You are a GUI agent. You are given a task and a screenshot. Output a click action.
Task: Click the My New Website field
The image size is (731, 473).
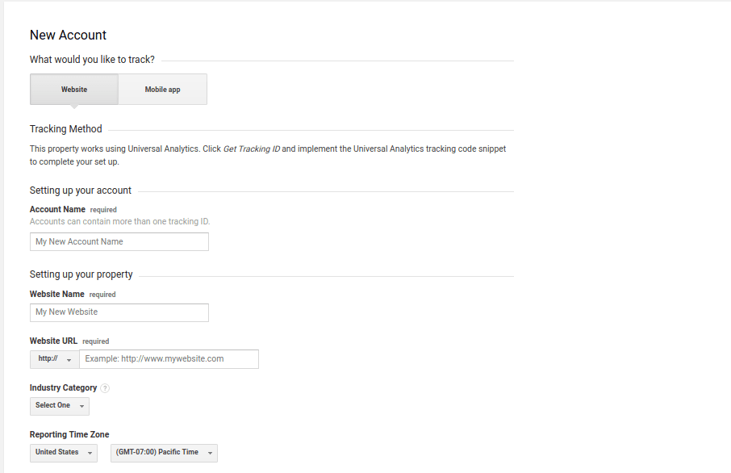tap(119, 312)
